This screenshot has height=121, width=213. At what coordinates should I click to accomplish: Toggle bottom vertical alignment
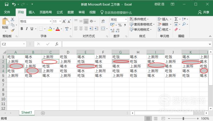86,21
